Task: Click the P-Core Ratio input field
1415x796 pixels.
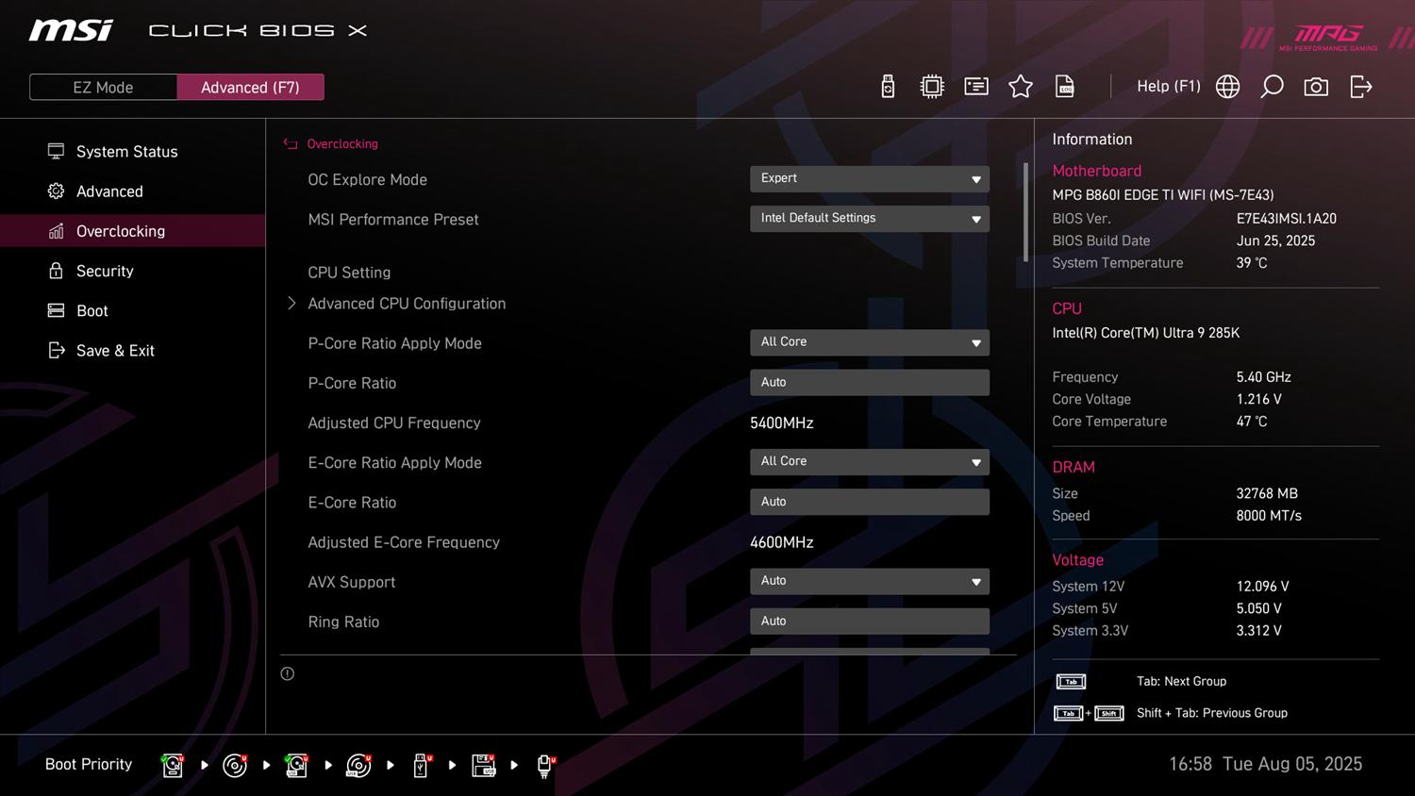Action: pyautogui.click(x=869, y=382)
